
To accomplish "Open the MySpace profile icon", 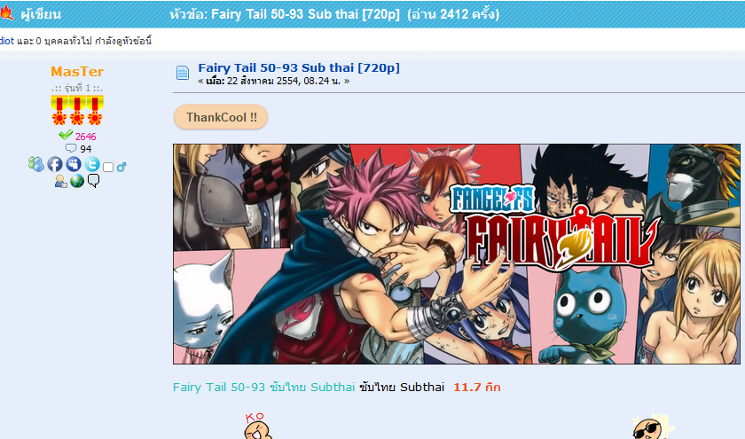I will point(74,164).
